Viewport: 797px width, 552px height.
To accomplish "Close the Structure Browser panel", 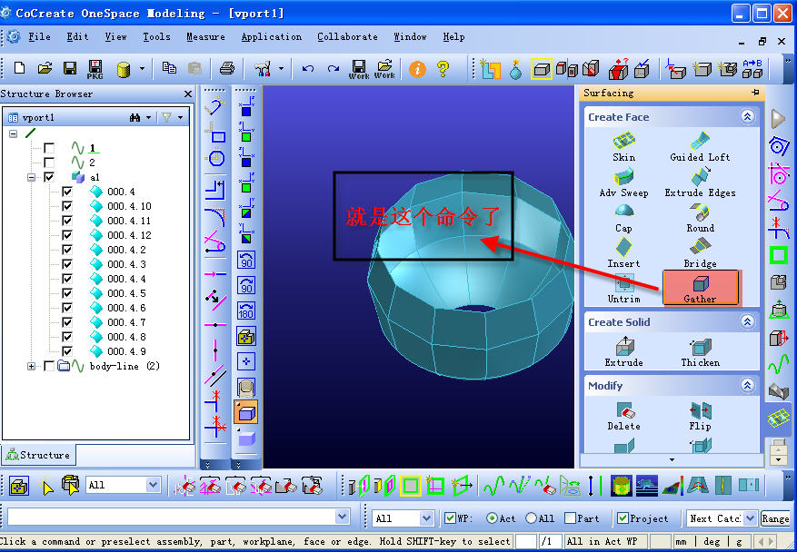I will [x=188, y=94].
